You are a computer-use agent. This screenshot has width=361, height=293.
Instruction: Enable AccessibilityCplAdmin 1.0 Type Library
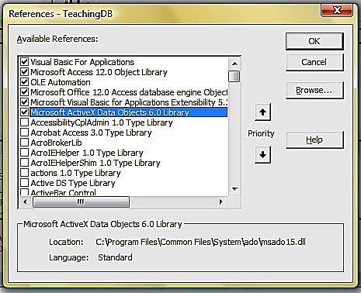click(x=24, y=122)
